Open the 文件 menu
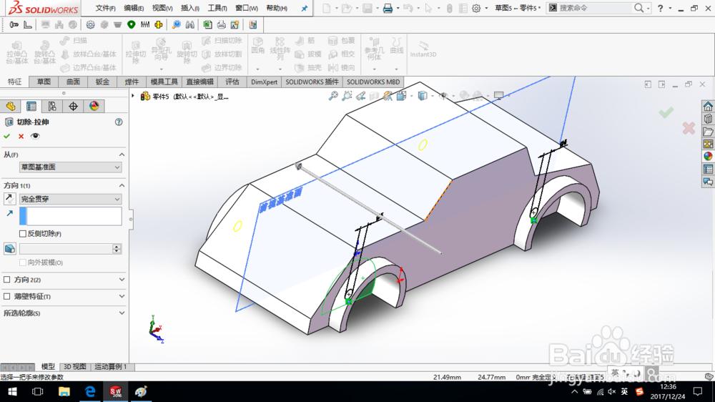 tap(105, 8)
